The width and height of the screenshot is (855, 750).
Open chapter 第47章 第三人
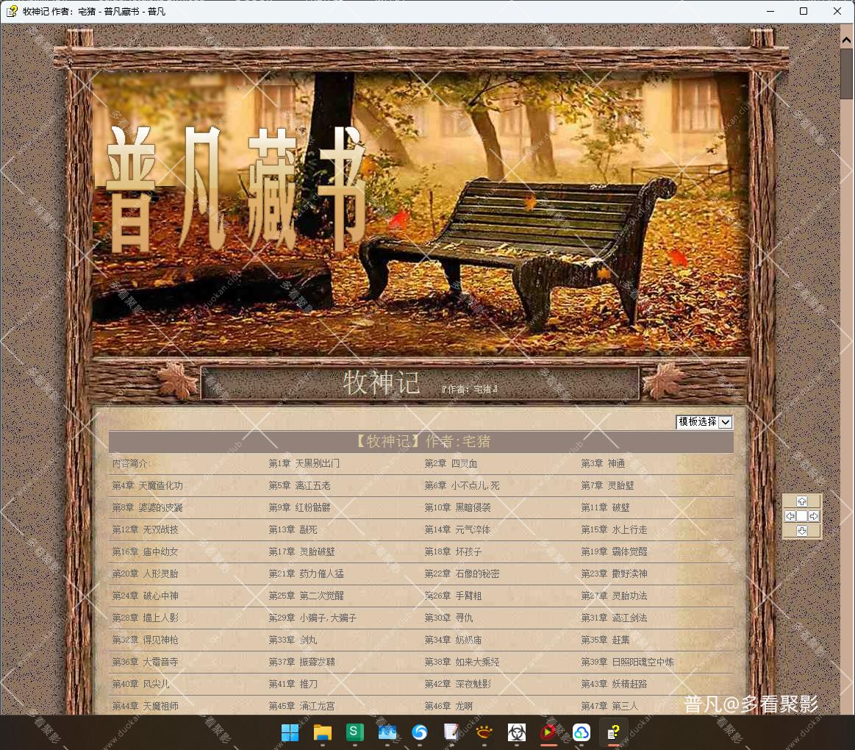click(609, 707)
